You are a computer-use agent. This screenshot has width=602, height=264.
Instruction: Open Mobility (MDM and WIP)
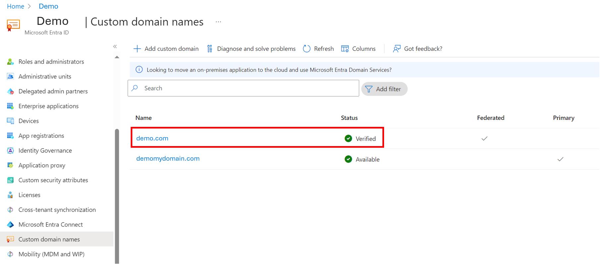tap(51, 254)
